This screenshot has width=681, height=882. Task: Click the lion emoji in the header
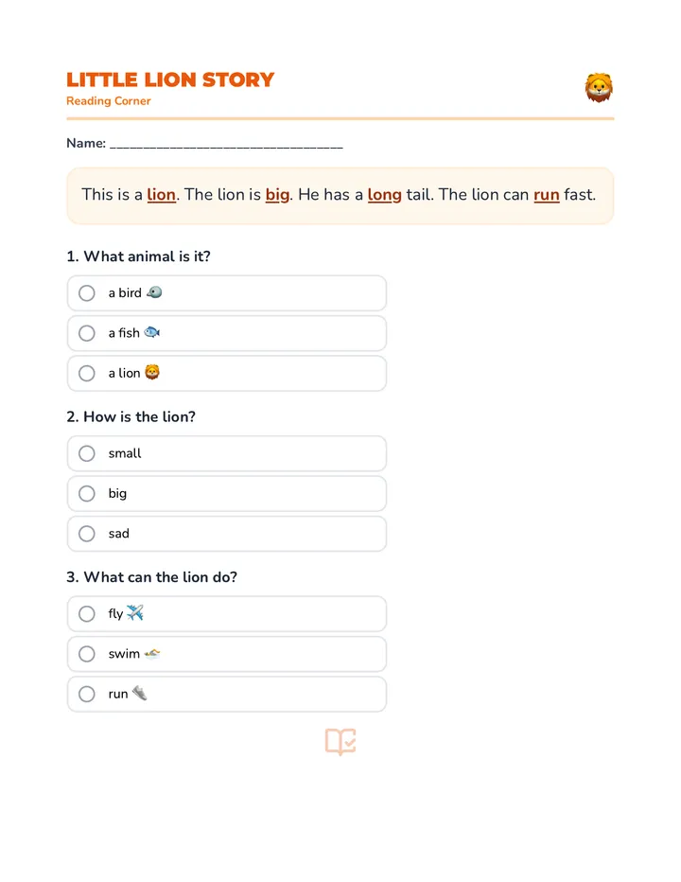click(599, 88)
